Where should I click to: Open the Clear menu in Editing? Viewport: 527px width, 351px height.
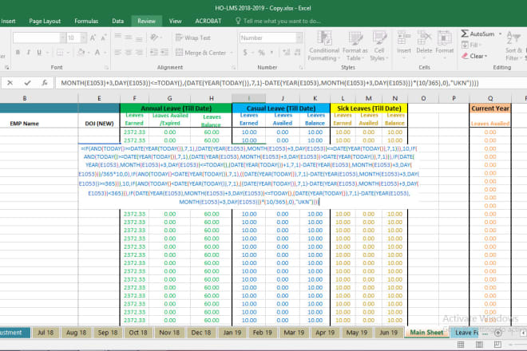point(474,56)
